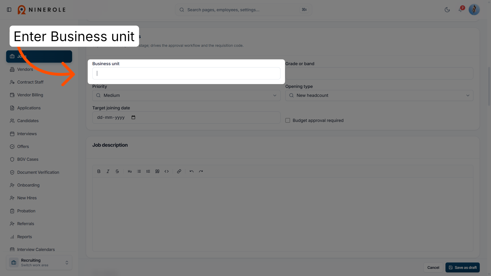The width and height of the screenshot is (491, 276).
Task: Insert bulleted list in job description
Action: [139, 171]
